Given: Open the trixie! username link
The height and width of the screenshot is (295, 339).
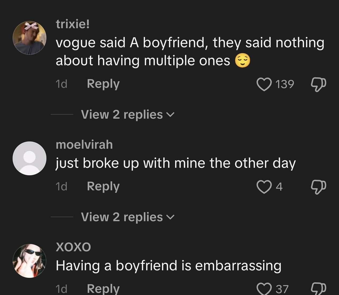Looking at the screenshot, I should (73, 24).
